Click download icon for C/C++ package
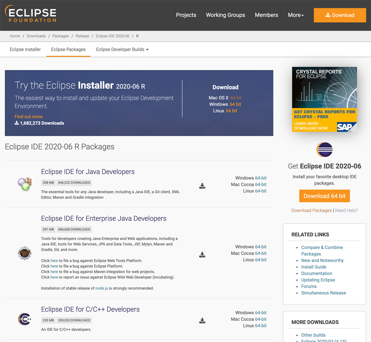 (x=202, y=321)
